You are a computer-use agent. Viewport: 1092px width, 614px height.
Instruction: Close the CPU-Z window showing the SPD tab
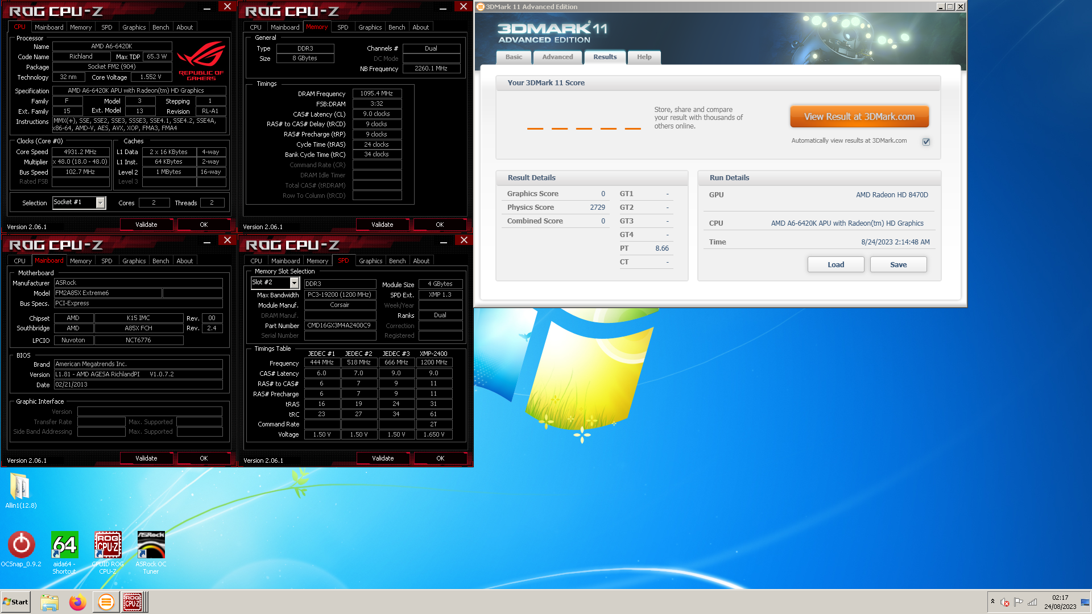[x=464, y=240]
